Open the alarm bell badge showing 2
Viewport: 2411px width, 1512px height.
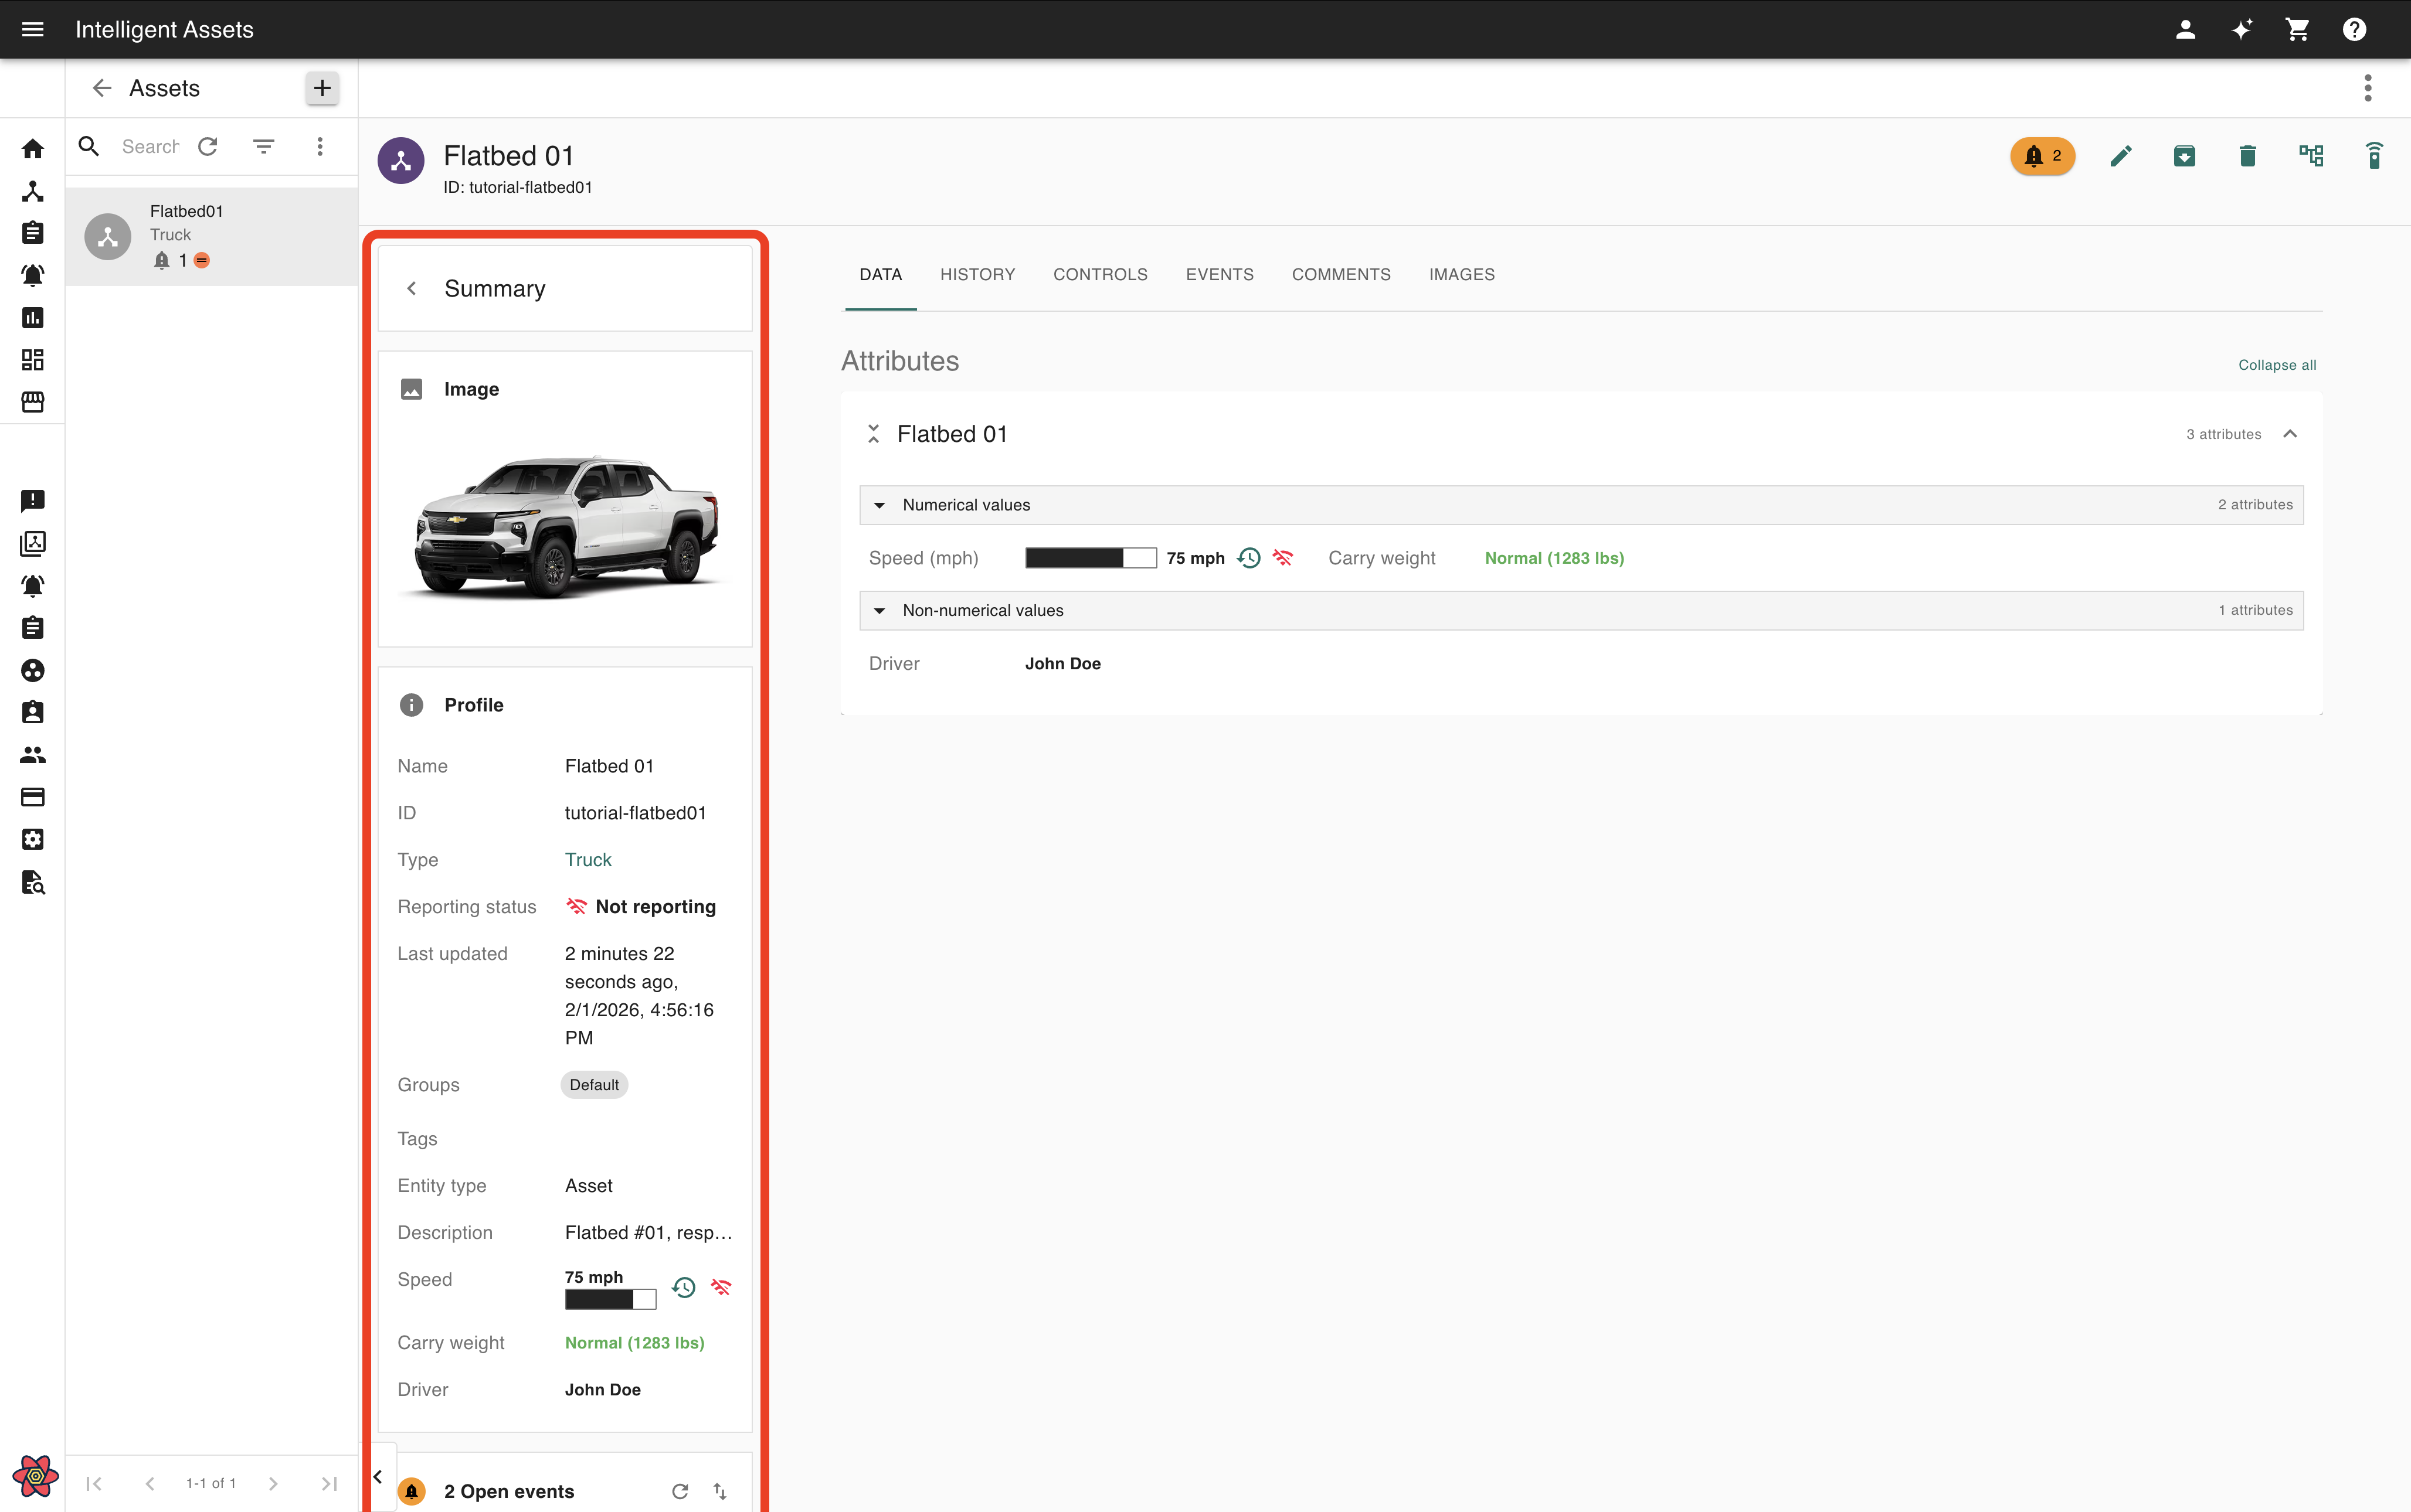2042,156
